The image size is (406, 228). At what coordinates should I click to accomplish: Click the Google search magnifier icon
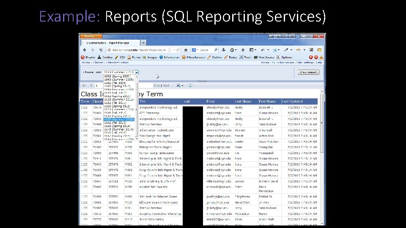(x=215, y=50)
